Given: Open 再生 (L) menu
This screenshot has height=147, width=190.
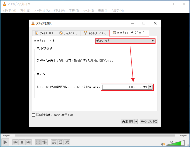Looking at the screenshot, I should tap(25, 11).
